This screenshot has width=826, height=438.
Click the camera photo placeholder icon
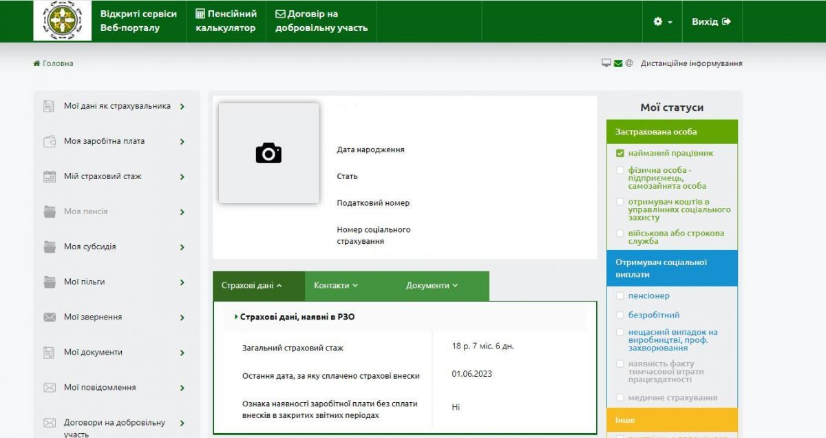(268, 153)
